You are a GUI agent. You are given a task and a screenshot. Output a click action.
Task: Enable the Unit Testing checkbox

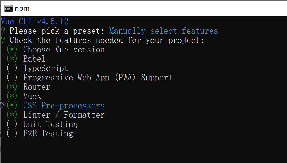tap(12, 125)
